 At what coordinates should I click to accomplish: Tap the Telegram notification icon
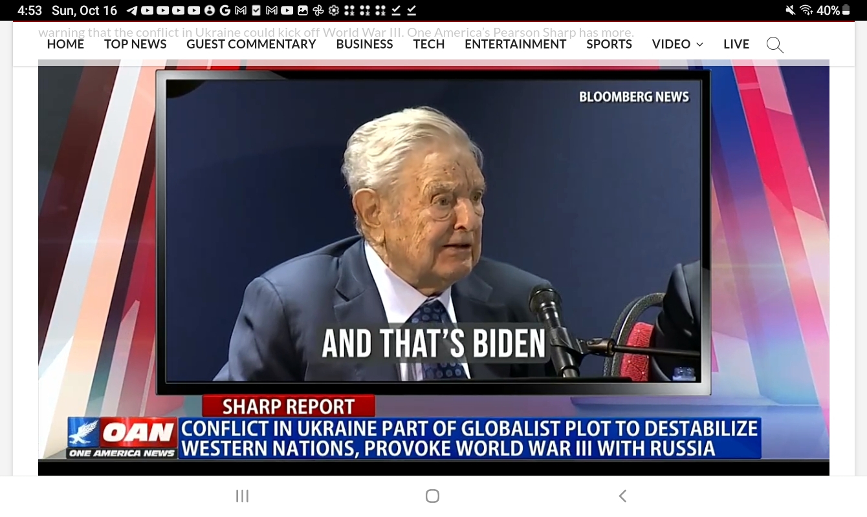132,10
